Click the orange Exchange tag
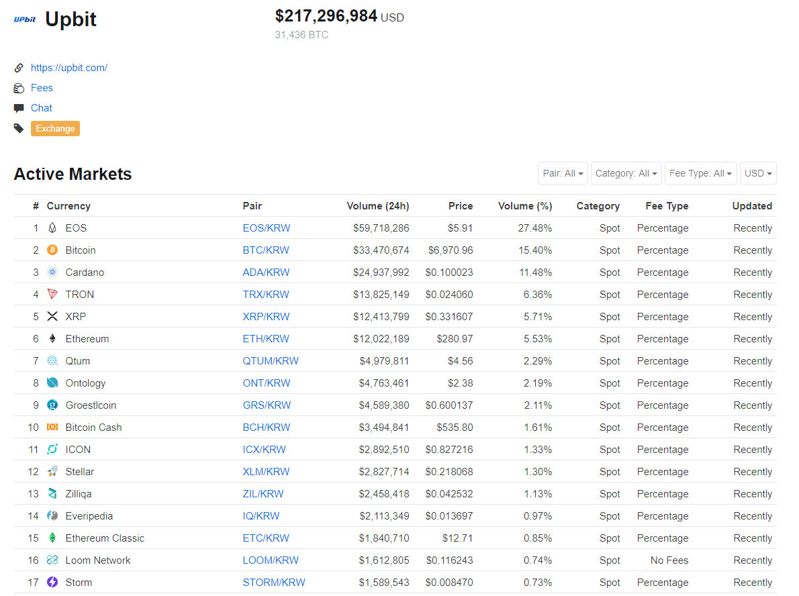 point(55,128)
